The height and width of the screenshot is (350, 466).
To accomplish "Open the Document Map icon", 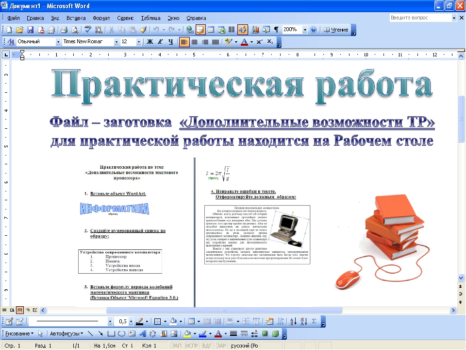I will click(x=266, y=30).
